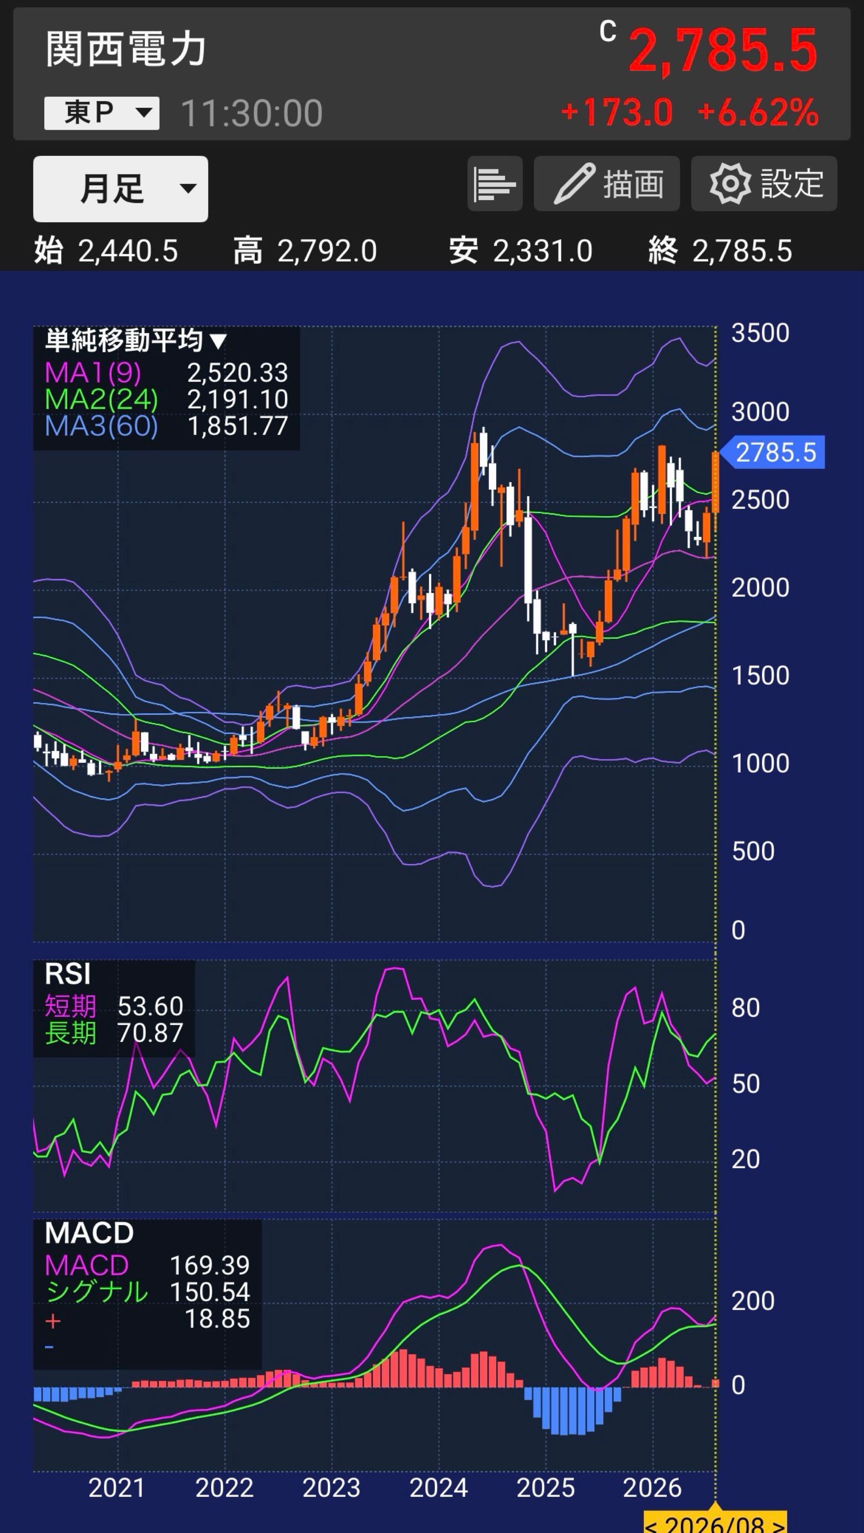Tap the RSI 長期 70.87 reading
This screenshot has width=864, height=1533.
pyautogui.click(x=114, y=1033)
